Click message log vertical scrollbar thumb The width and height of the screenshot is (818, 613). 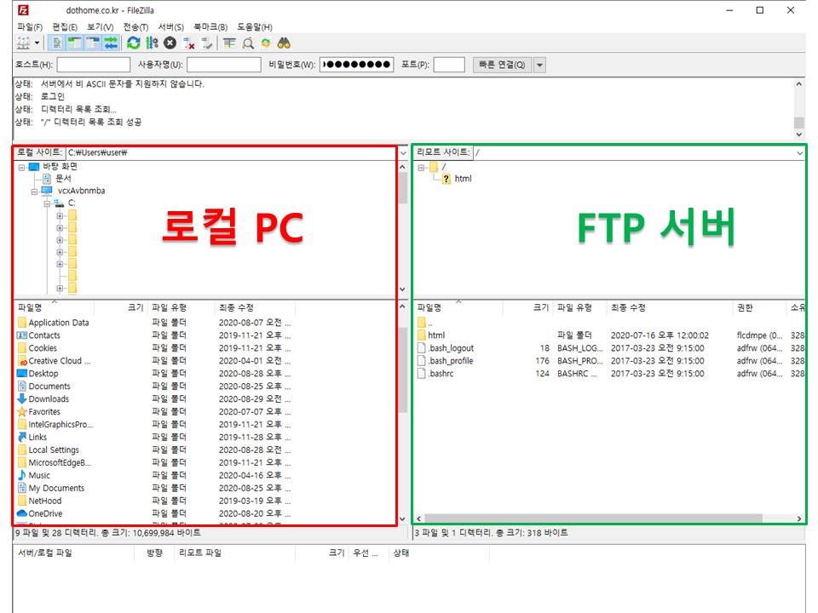point(798,123)
